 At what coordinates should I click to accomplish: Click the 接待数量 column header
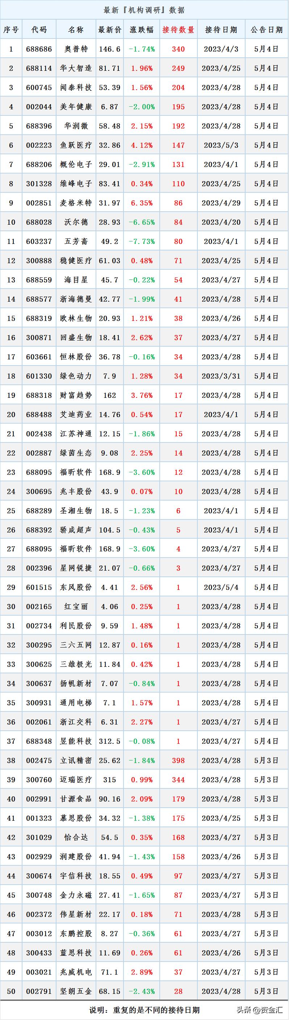tap(179, 30)
